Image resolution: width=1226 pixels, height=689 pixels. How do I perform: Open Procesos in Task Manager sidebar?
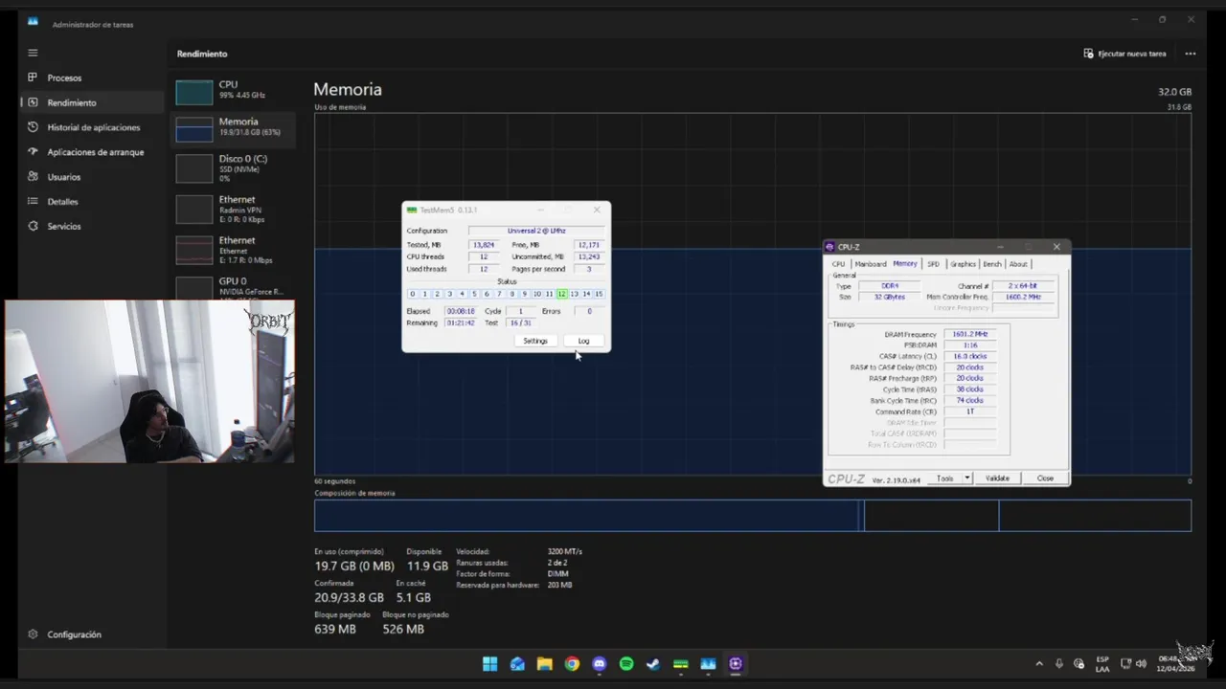(x=91, y=78)
